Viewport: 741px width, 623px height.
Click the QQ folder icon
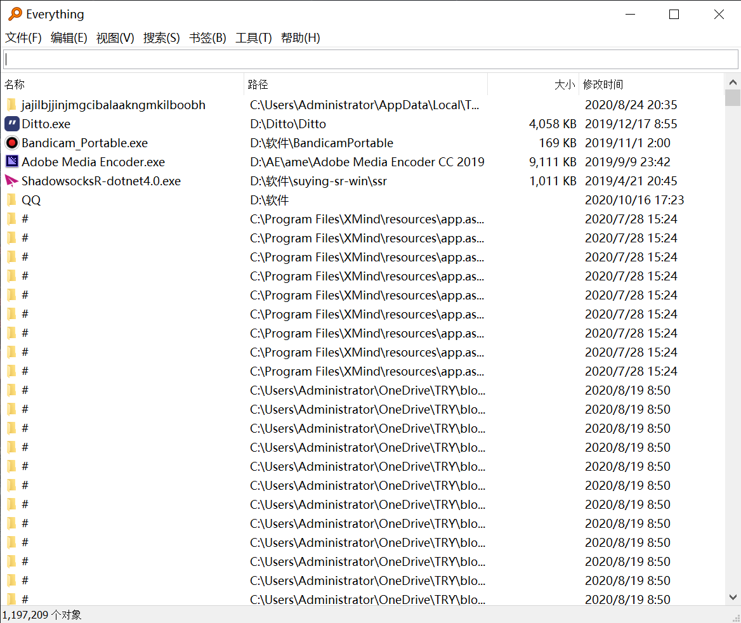pos(12,200)
